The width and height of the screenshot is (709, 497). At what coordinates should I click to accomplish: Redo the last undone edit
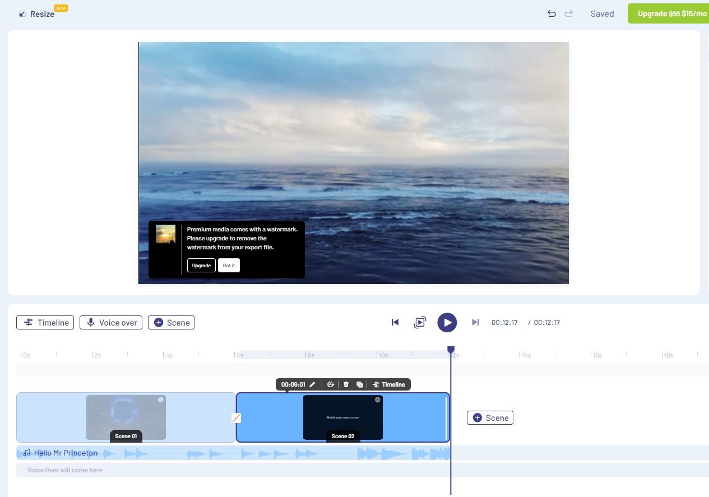click(568, 13)
